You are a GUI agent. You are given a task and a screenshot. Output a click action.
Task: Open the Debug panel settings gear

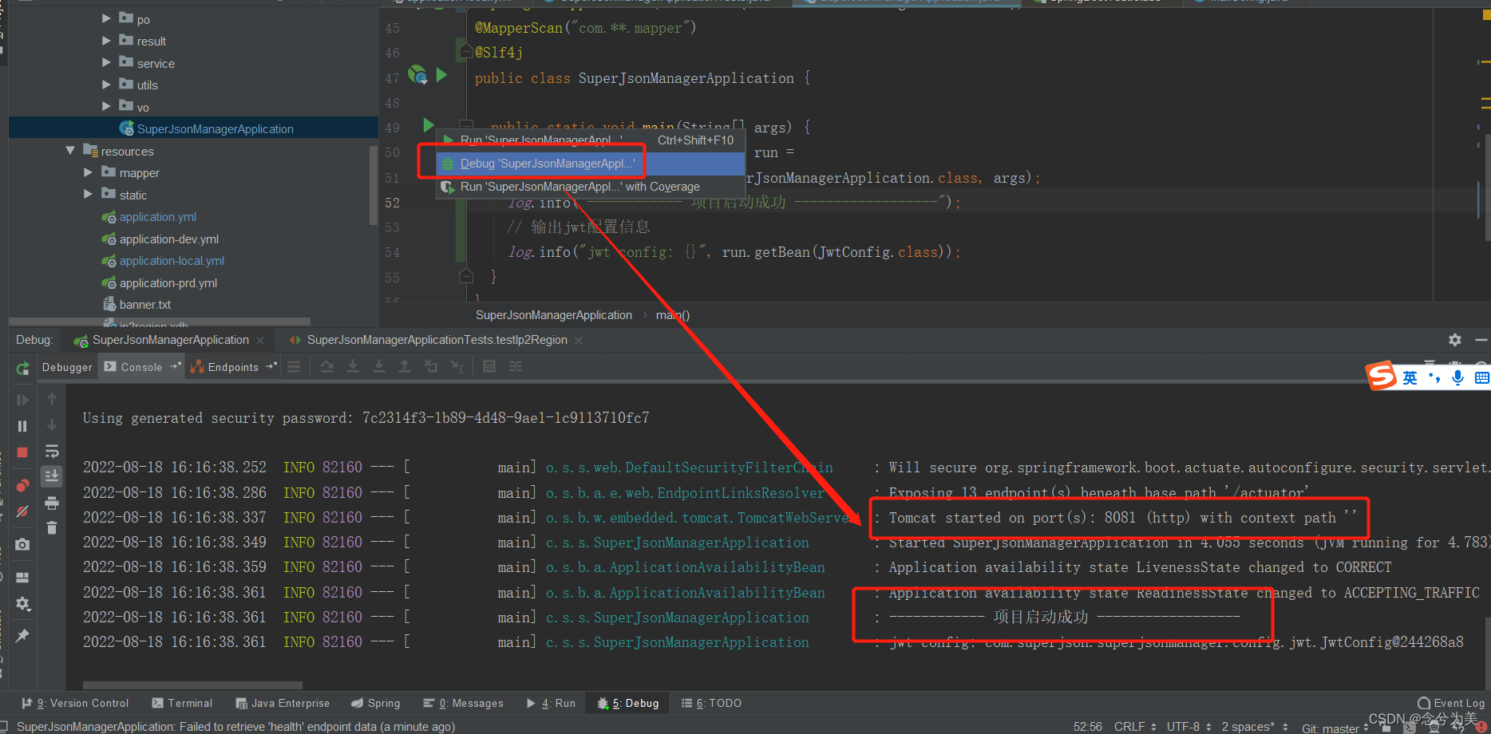tap(1455, 340)
